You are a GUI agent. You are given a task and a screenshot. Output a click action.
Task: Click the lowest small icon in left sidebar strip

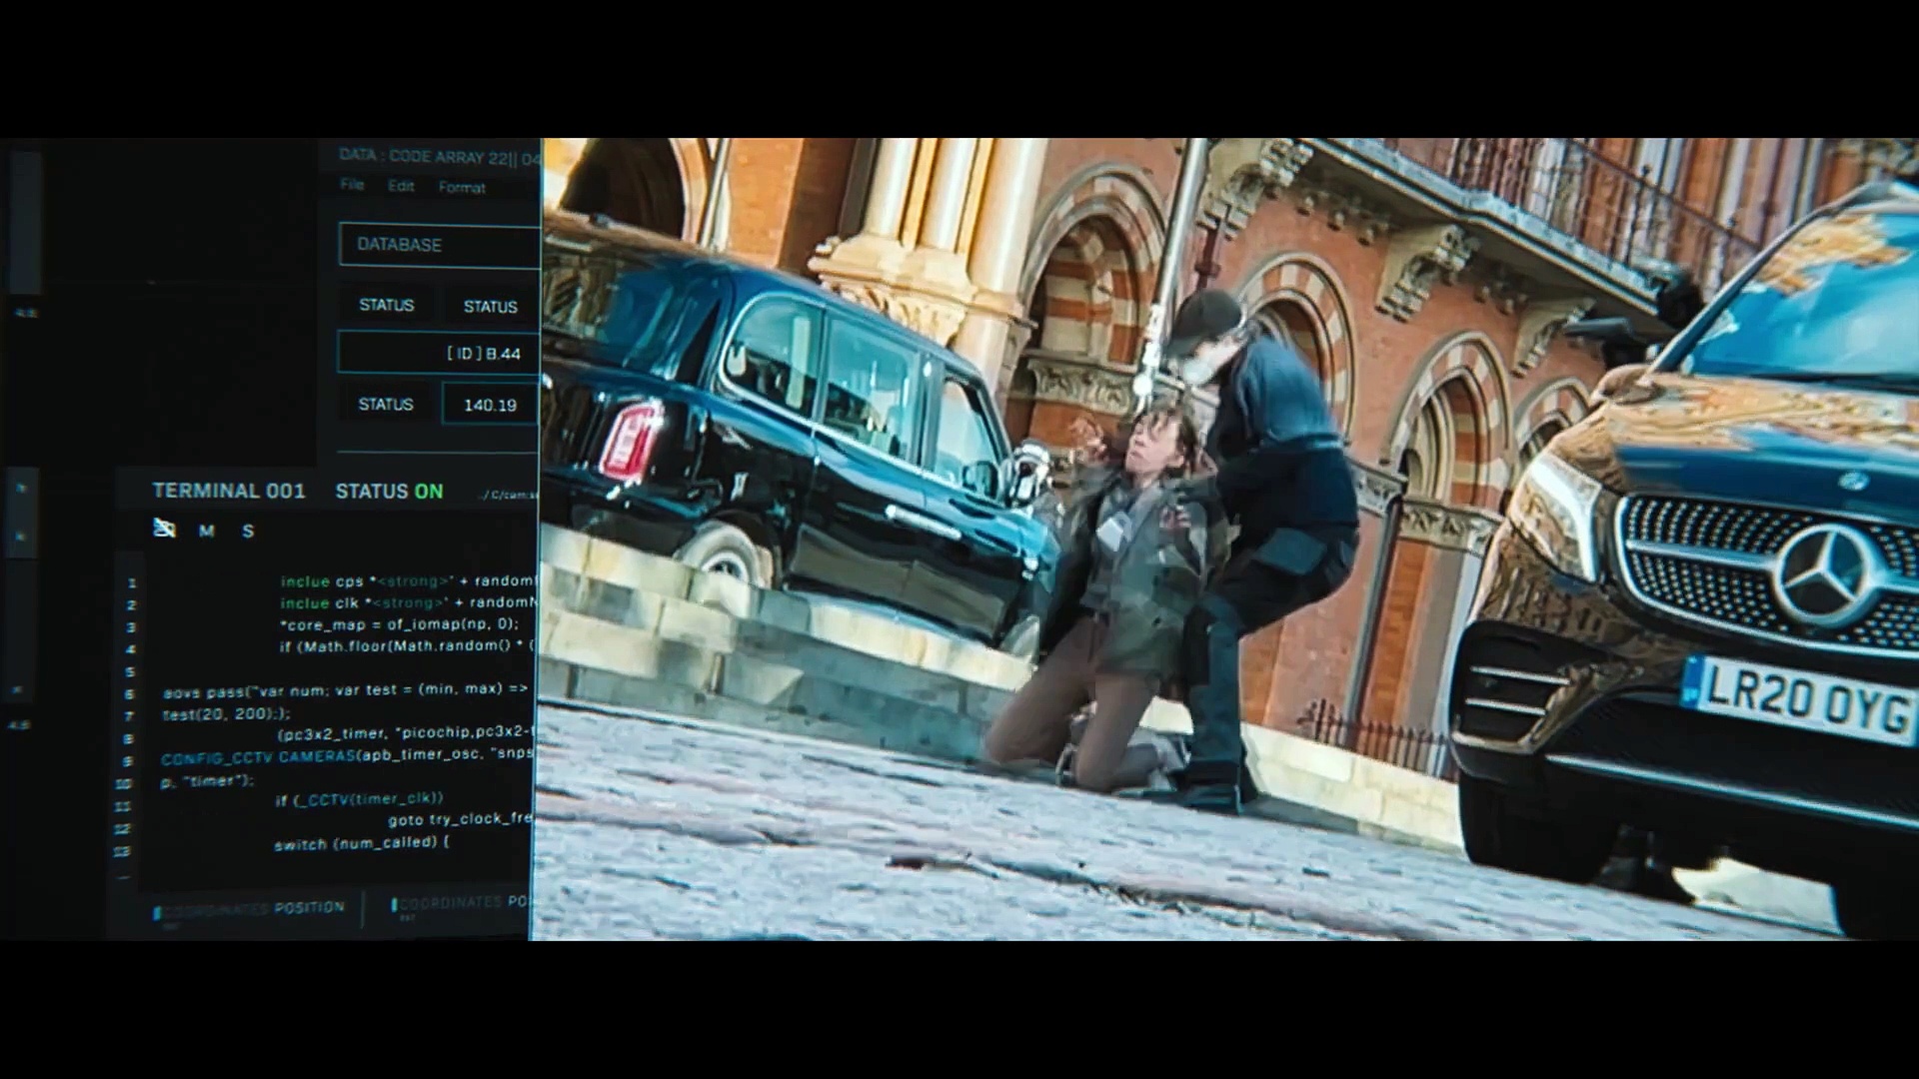(x=18, y=690)
